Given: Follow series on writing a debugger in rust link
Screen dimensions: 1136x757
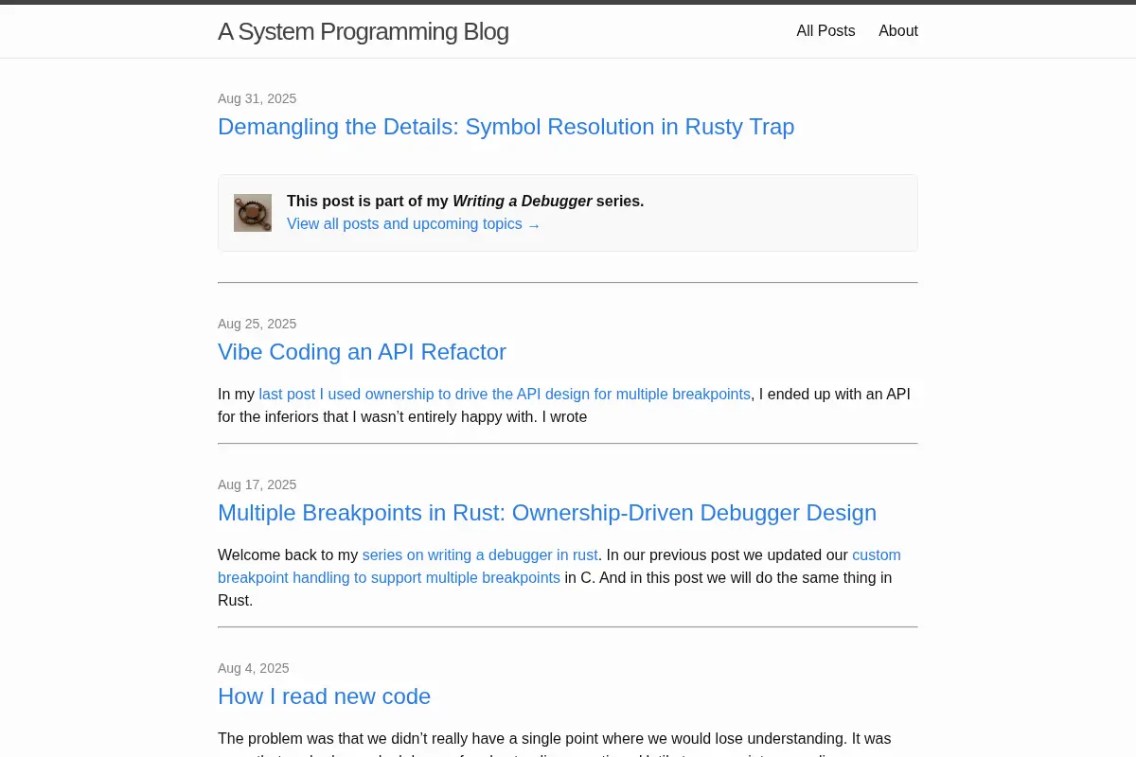Looking at the screenshot, I should tap(480, 555).
